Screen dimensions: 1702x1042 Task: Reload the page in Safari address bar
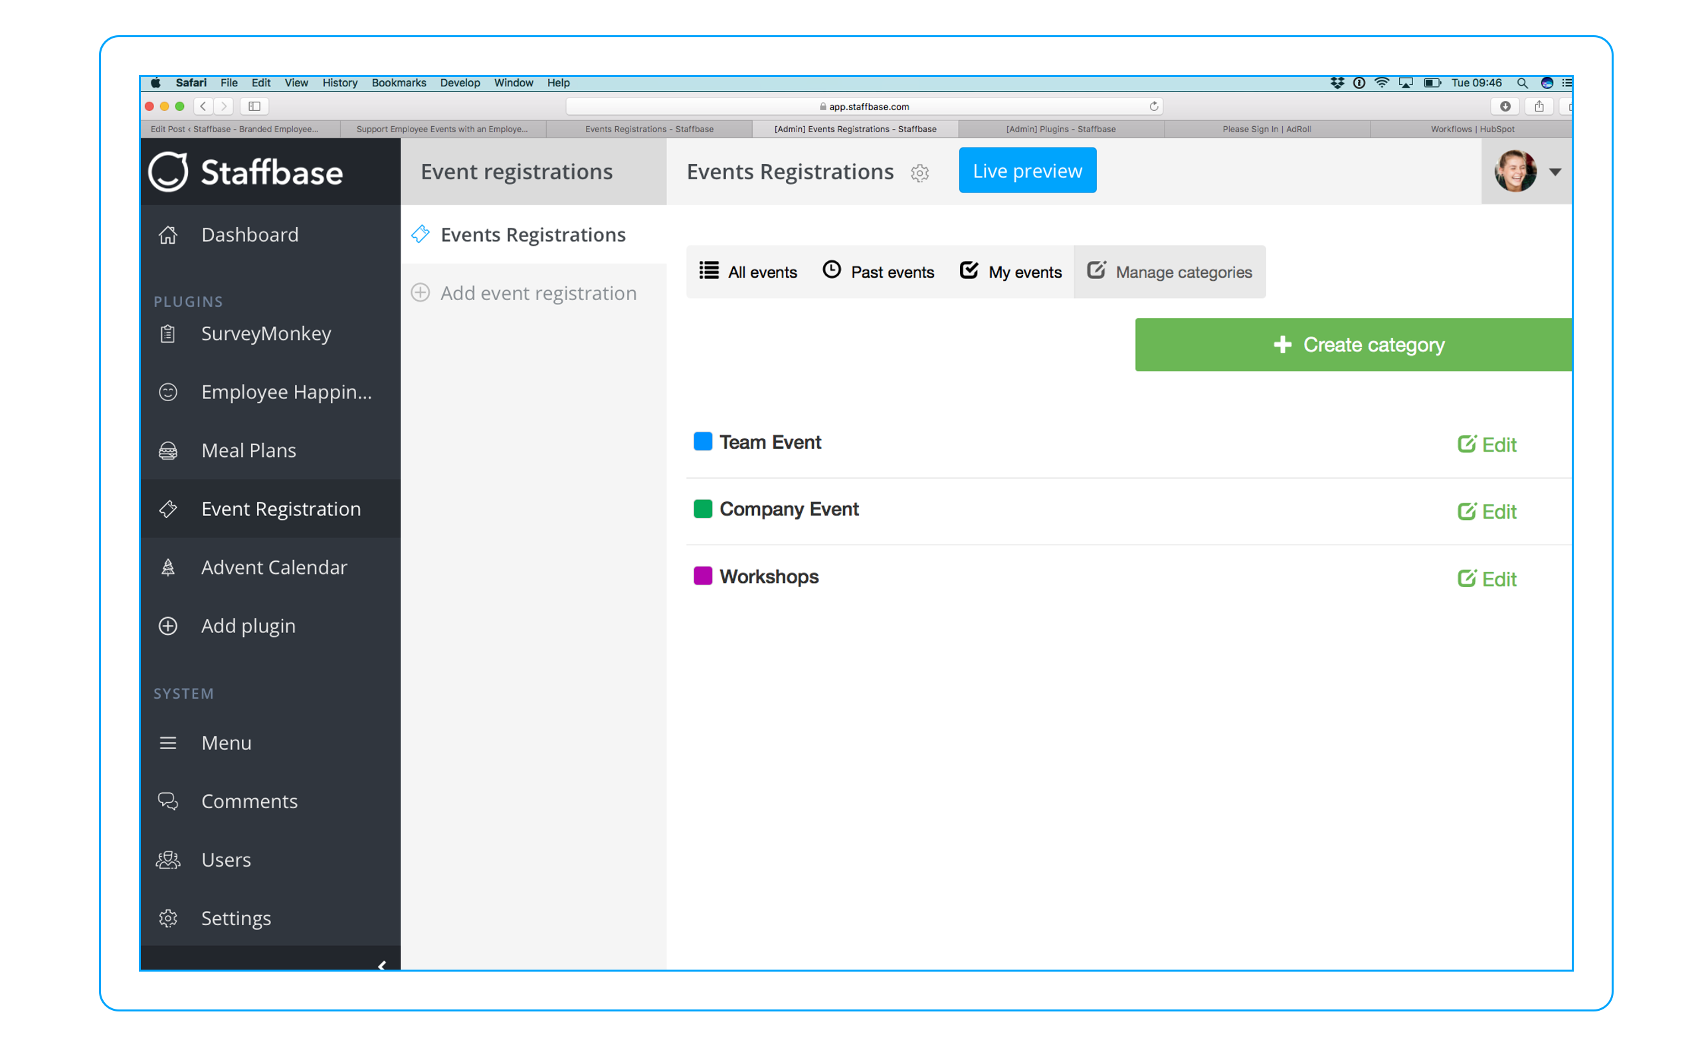pos(1153,106)
